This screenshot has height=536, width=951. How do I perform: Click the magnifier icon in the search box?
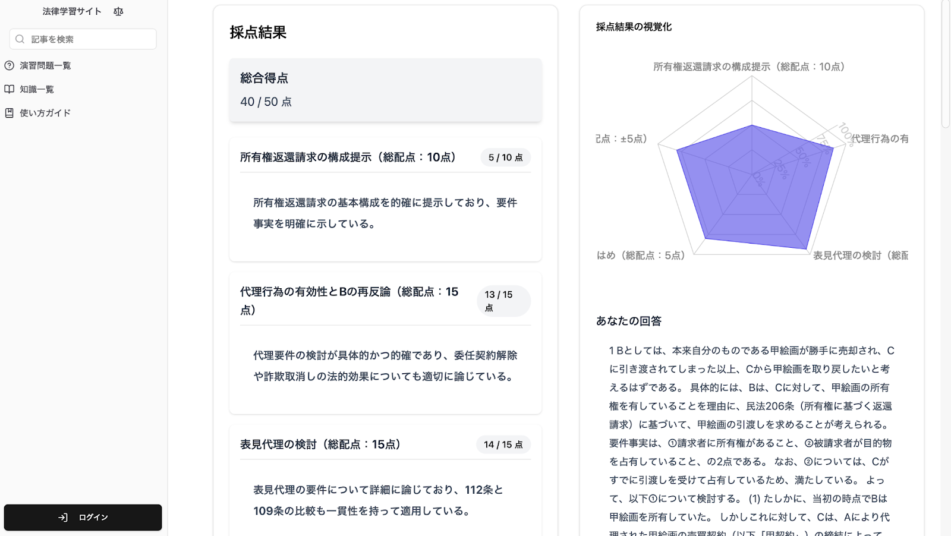20,39
